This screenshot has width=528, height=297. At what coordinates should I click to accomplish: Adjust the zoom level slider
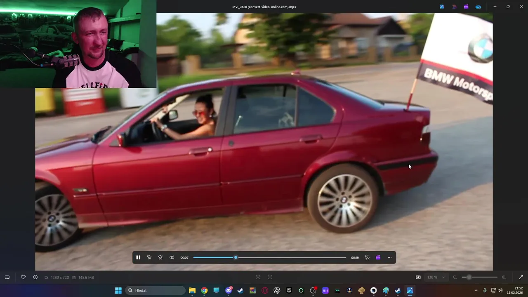coord(479,277)
